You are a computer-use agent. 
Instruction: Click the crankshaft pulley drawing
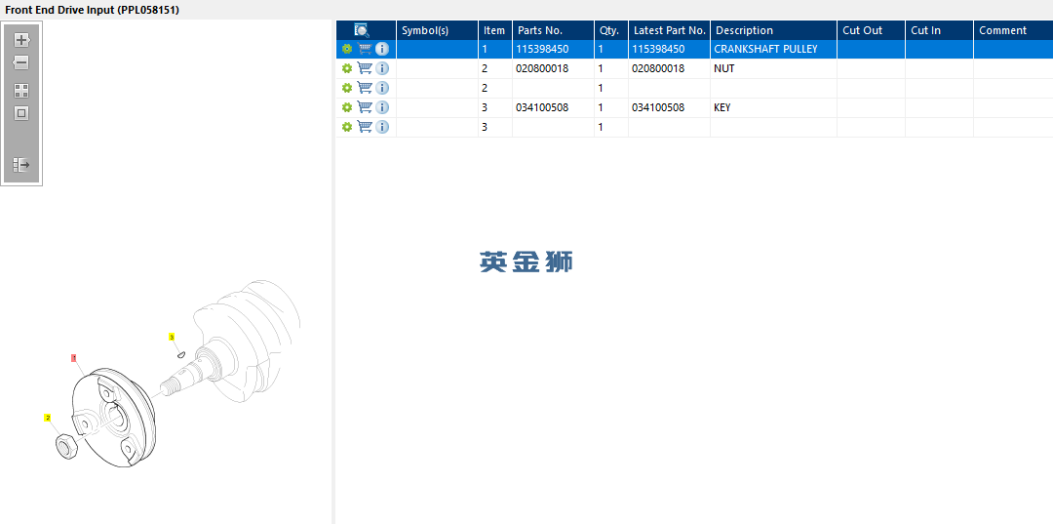pos(113,418)
